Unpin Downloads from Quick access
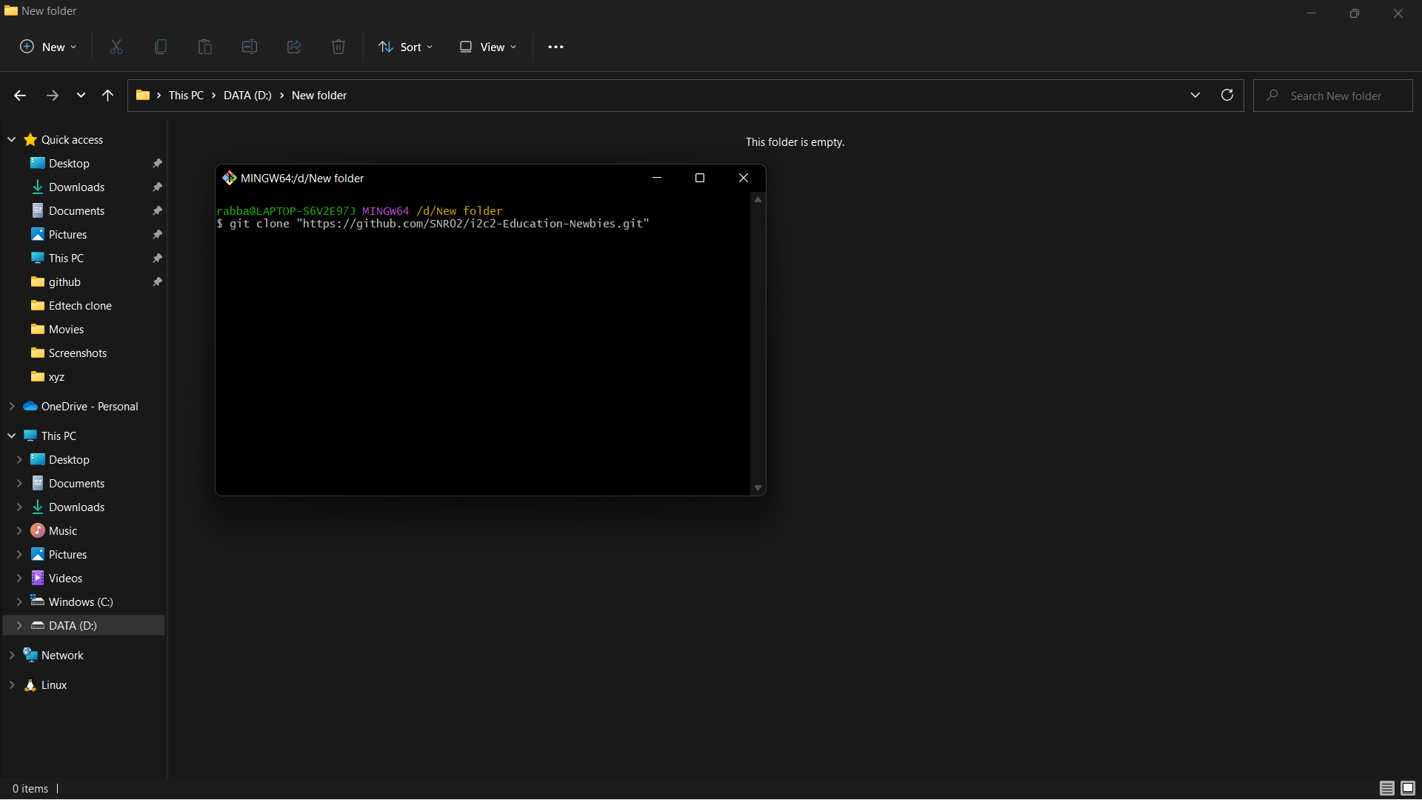The image size is (1422, 800). pos(157,187)
